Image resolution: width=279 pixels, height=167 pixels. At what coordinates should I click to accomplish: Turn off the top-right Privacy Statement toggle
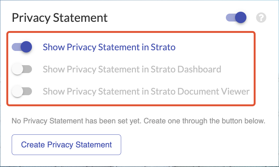coord(236,18)
